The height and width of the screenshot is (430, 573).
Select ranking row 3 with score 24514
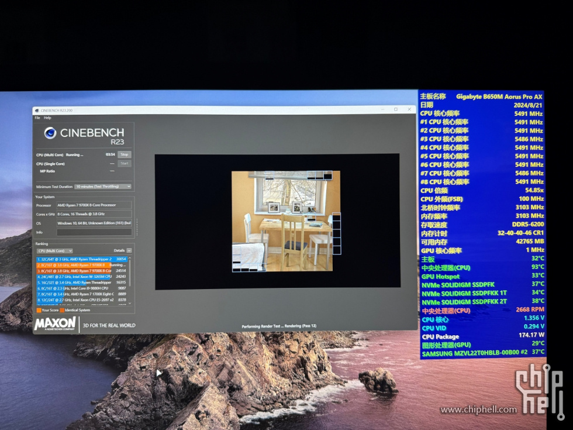(x=81, y=271)
